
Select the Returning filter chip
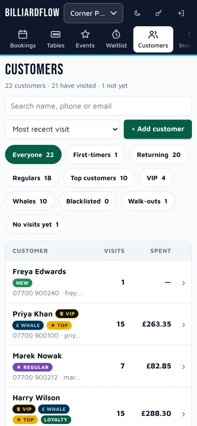pos(159,155)
